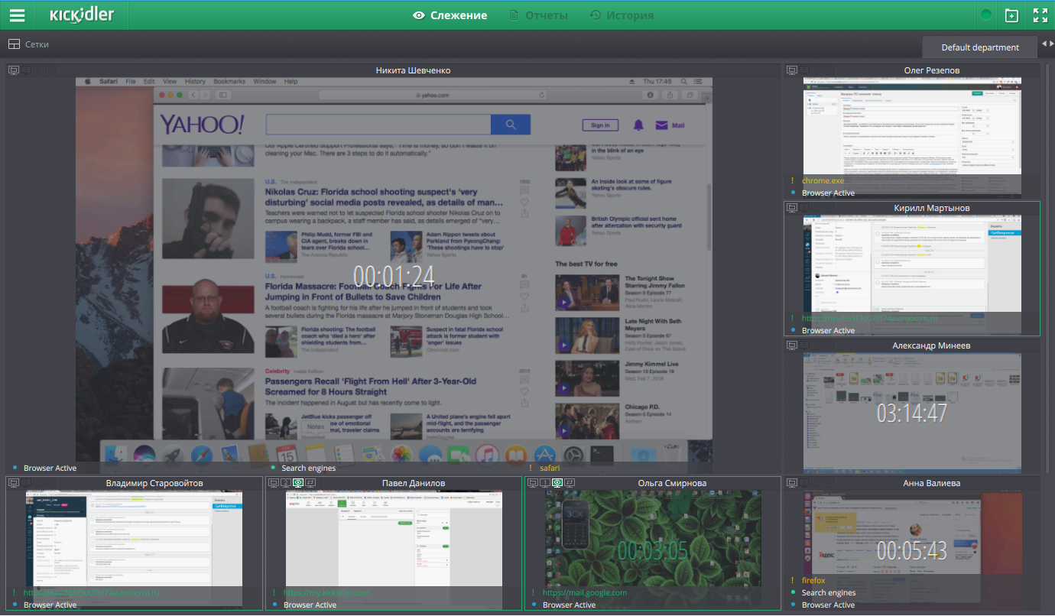Click the monitor icon on Павел Данилов tile

click(274, 483)
